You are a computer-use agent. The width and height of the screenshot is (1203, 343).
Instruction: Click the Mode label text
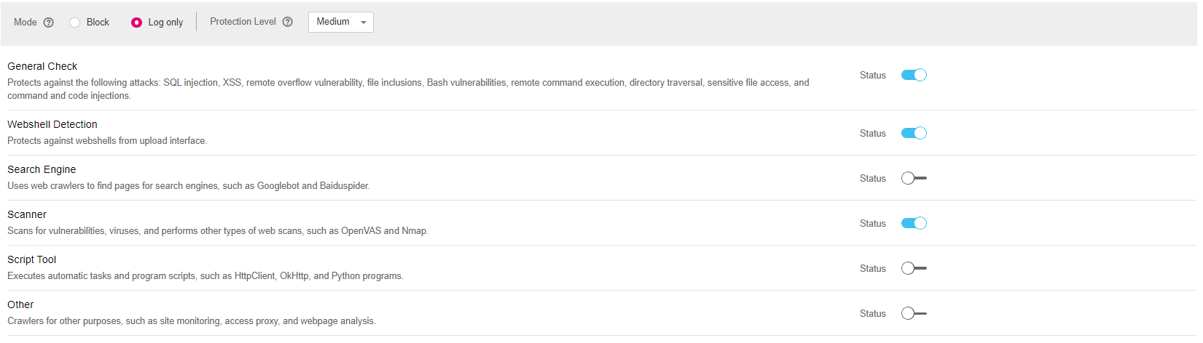[26, 23]
